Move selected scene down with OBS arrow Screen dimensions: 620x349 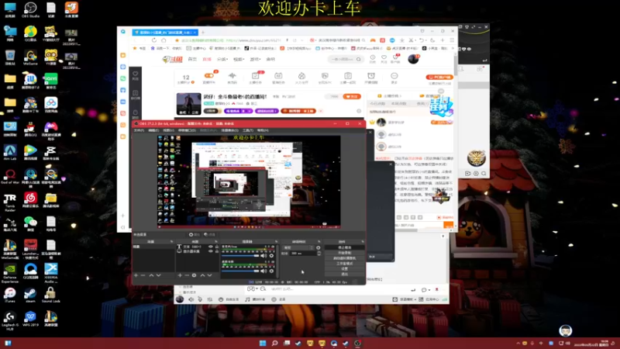(158, 275)
